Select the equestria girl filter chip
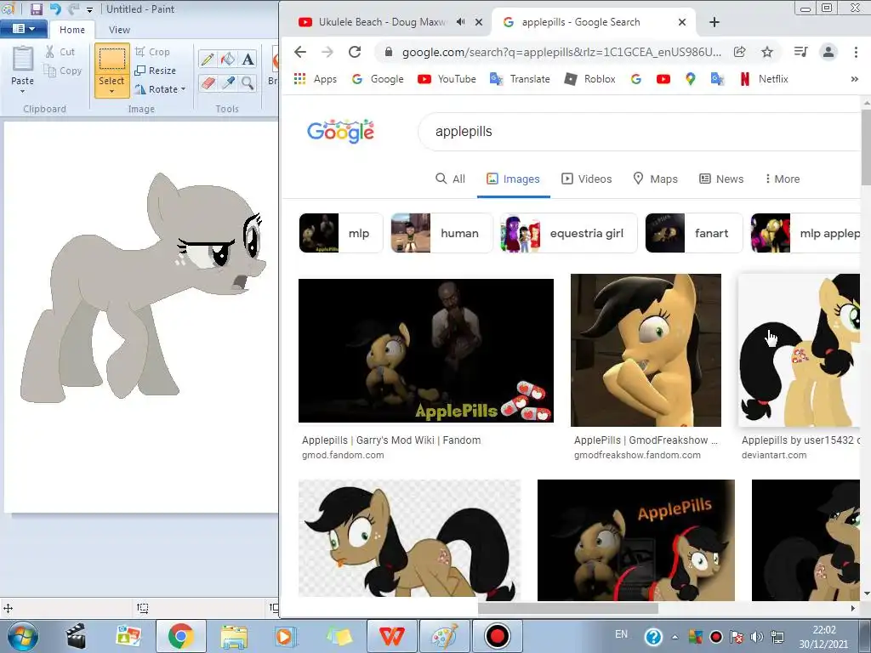Screen dimensions: 871x653 pos(569,233)
